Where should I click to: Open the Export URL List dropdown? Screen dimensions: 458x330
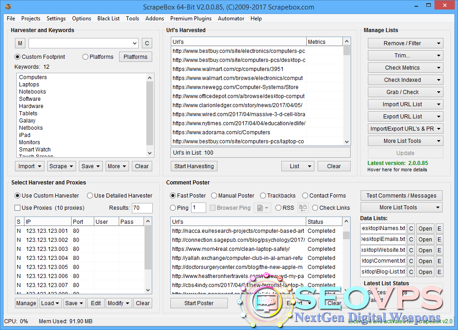pyautogui.click(x=405, y=117)
